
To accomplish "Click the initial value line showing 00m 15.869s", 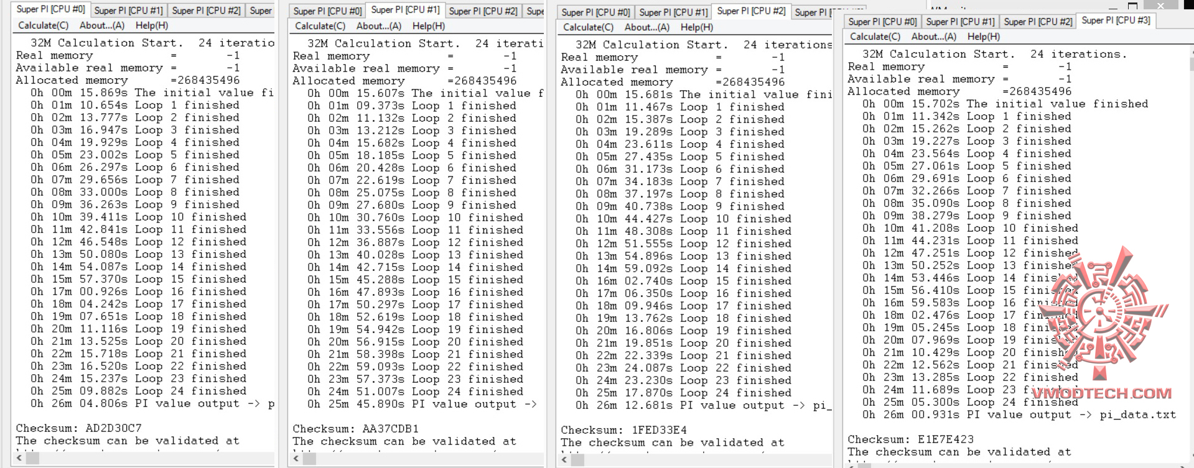I will click(x=152, y=93).
